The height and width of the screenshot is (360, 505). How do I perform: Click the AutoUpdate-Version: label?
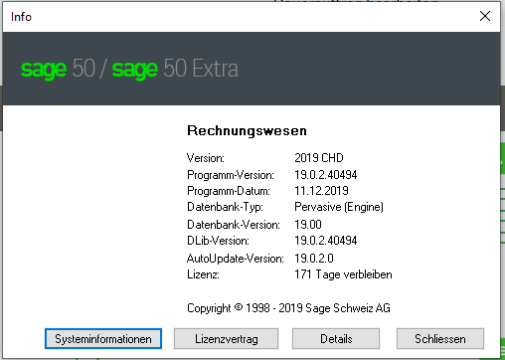click(236, 259)
